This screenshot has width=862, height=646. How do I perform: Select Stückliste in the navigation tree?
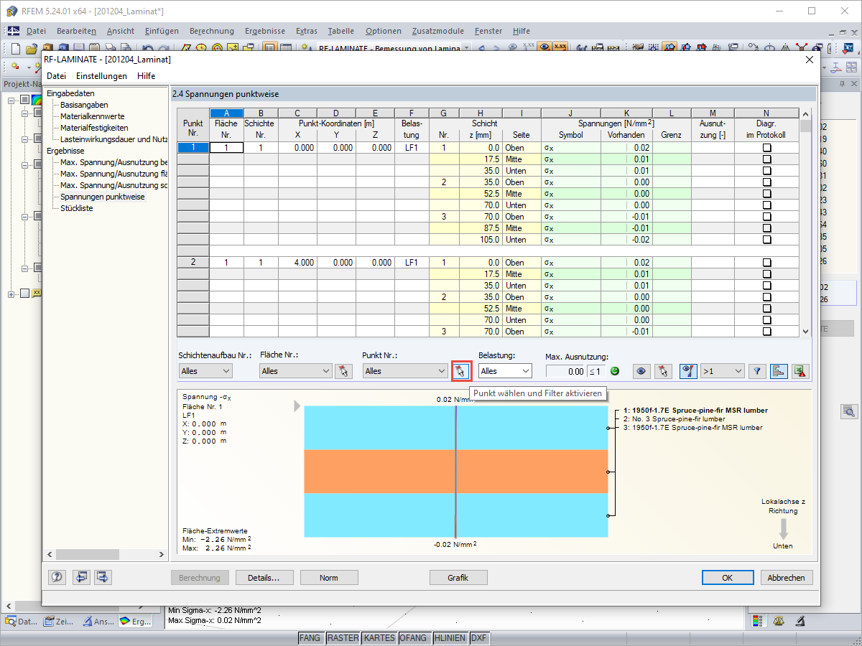77,208
